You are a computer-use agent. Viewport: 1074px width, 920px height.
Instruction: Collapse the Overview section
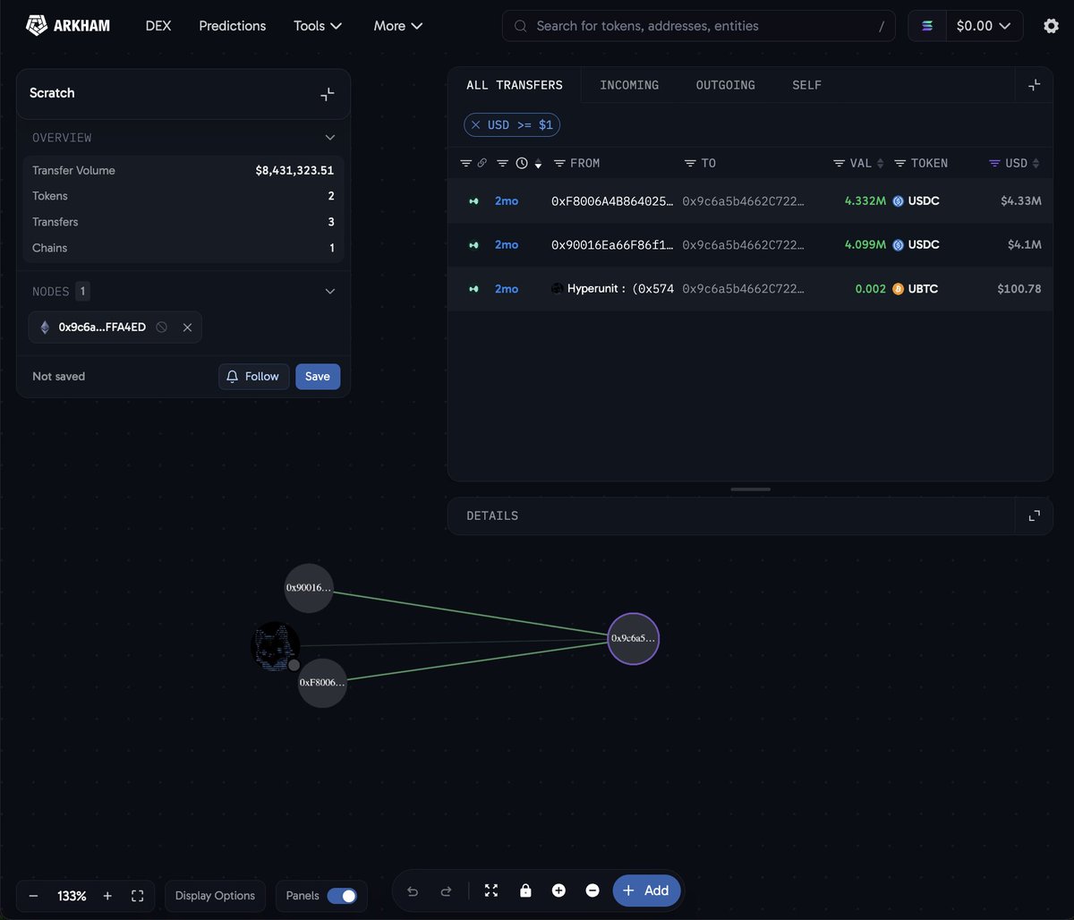(x=330, y=138)
